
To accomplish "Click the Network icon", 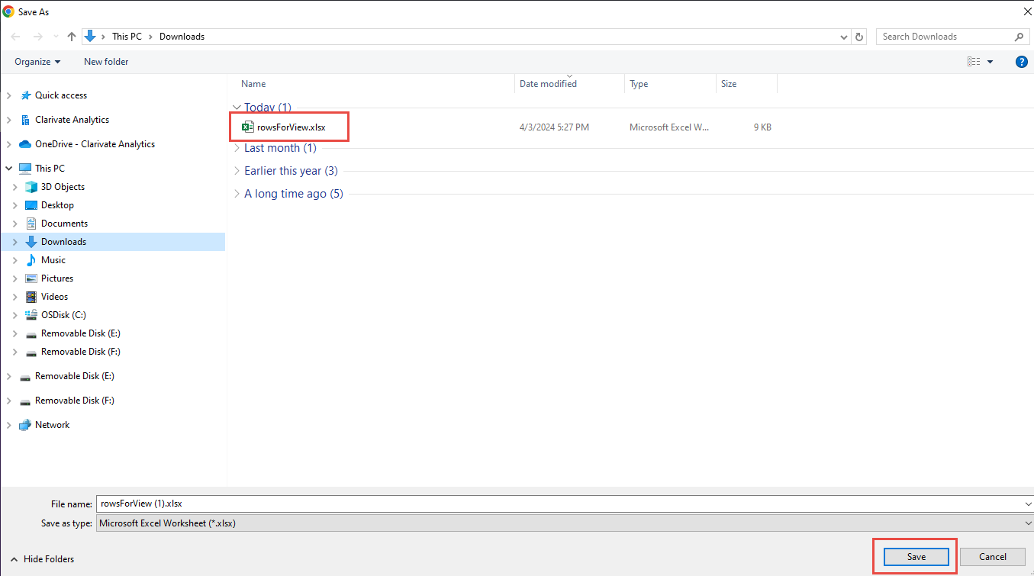I will point(24,425).
